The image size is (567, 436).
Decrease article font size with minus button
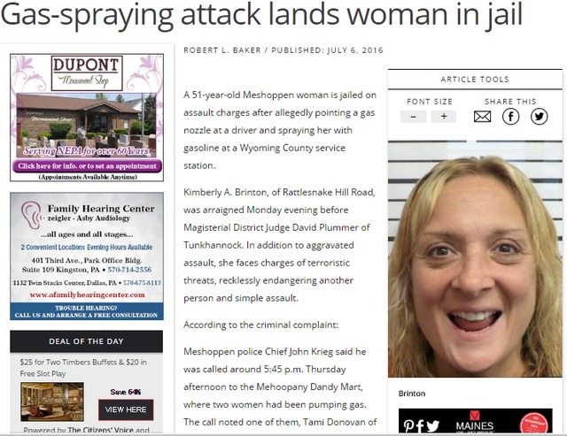pos(413,117)
